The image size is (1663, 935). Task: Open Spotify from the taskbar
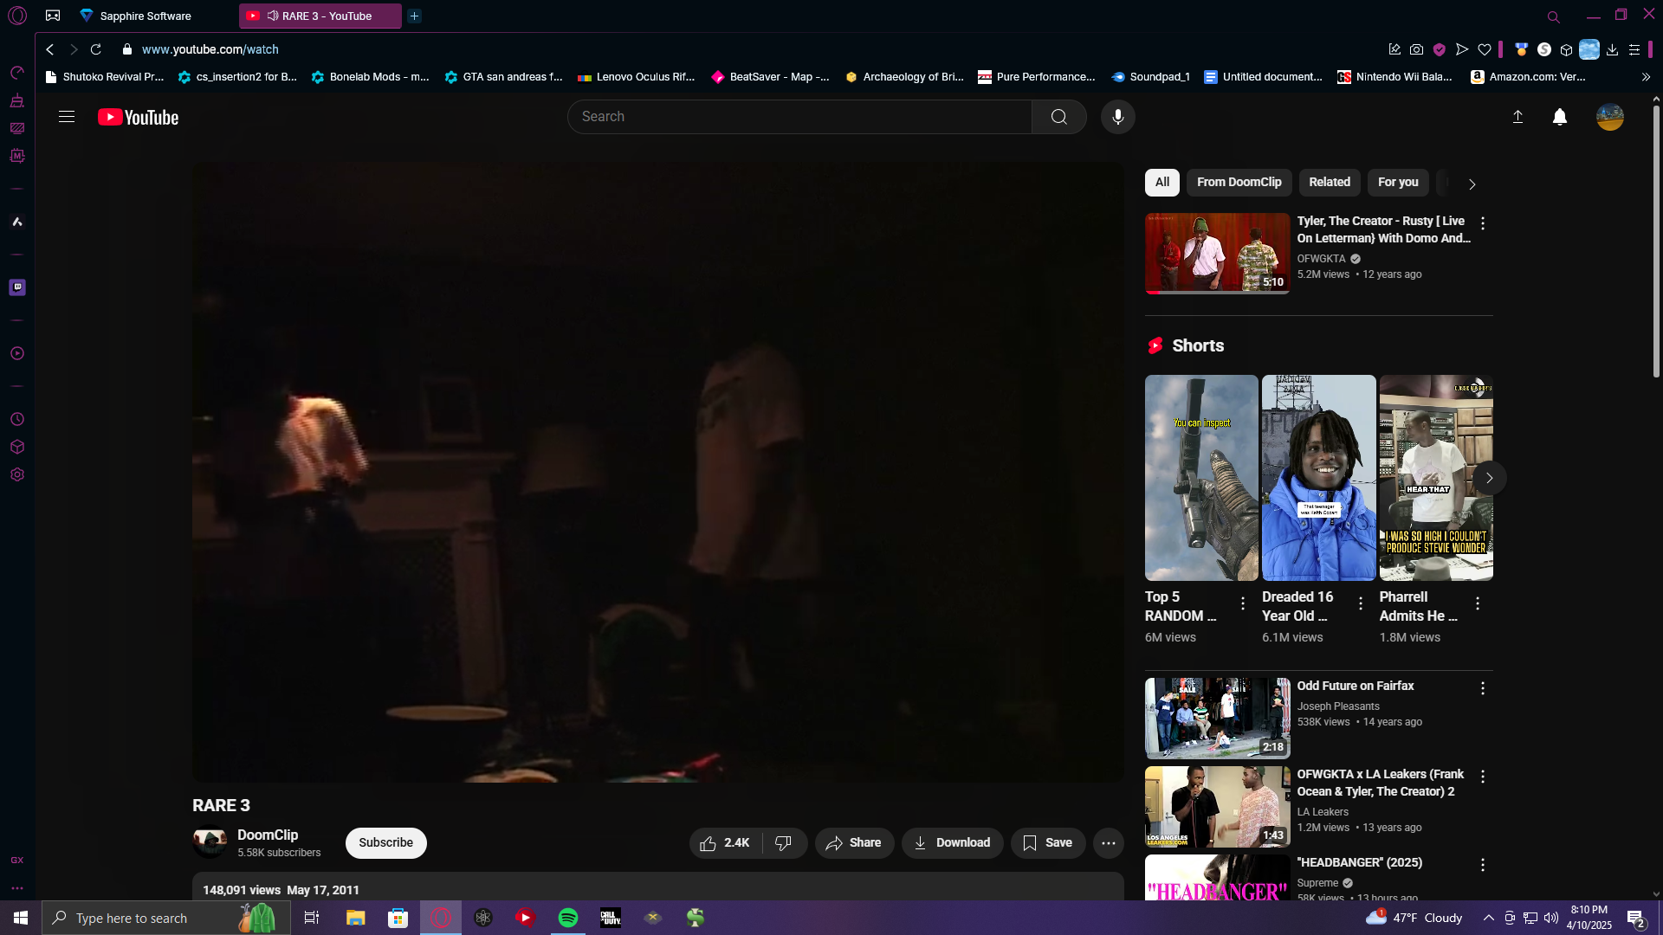click(x=568, y=918)
